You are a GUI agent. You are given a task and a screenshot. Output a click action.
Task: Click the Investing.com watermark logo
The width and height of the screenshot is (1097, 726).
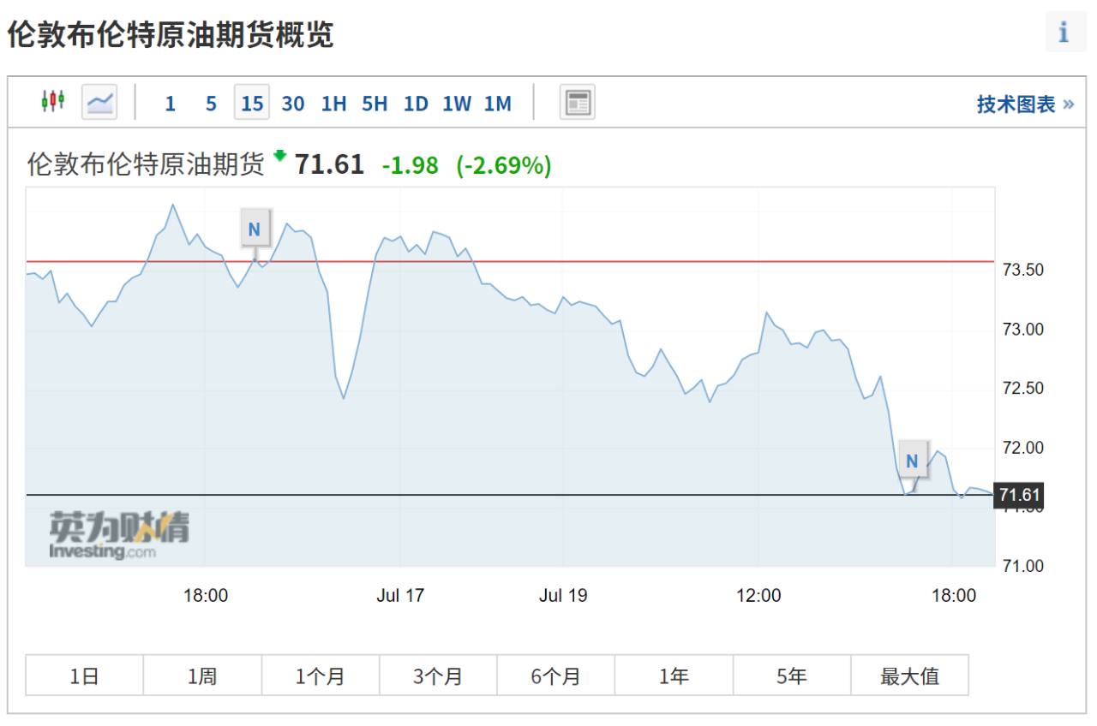[x=119, y=536]
